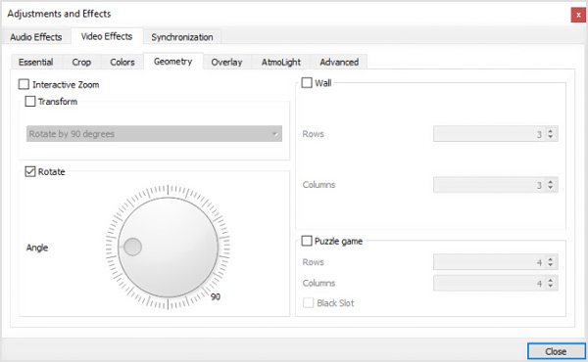This screenshot has height=362, width=588.
Task: Go to the Crop sub-tab
Action: pos(81,63)
